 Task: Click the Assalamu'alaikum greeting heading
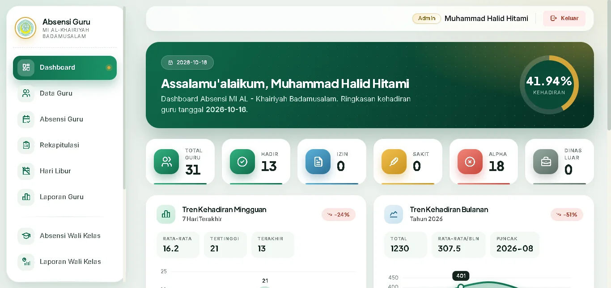[285, 83]
